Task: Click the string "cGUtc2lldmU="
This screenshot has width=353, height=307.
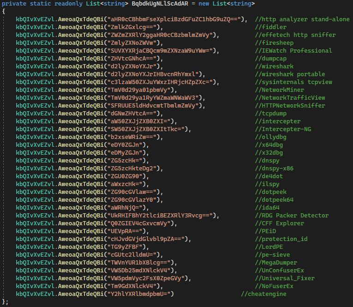Action: [132, 255]
